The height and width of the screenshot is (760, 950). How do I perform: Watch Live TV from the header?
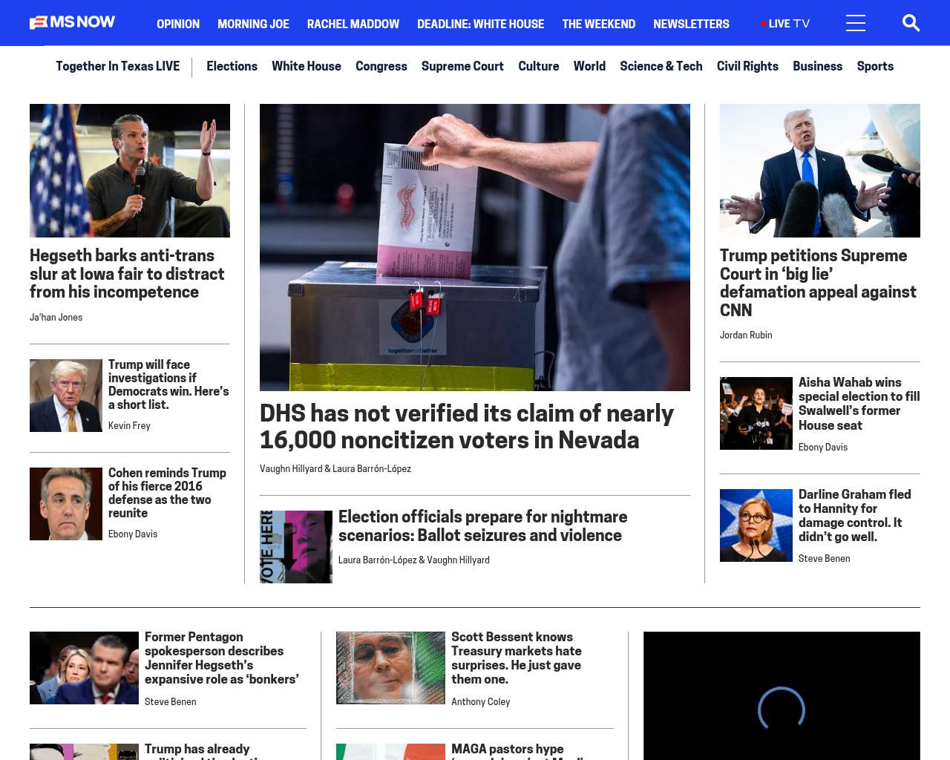point(785,24)
